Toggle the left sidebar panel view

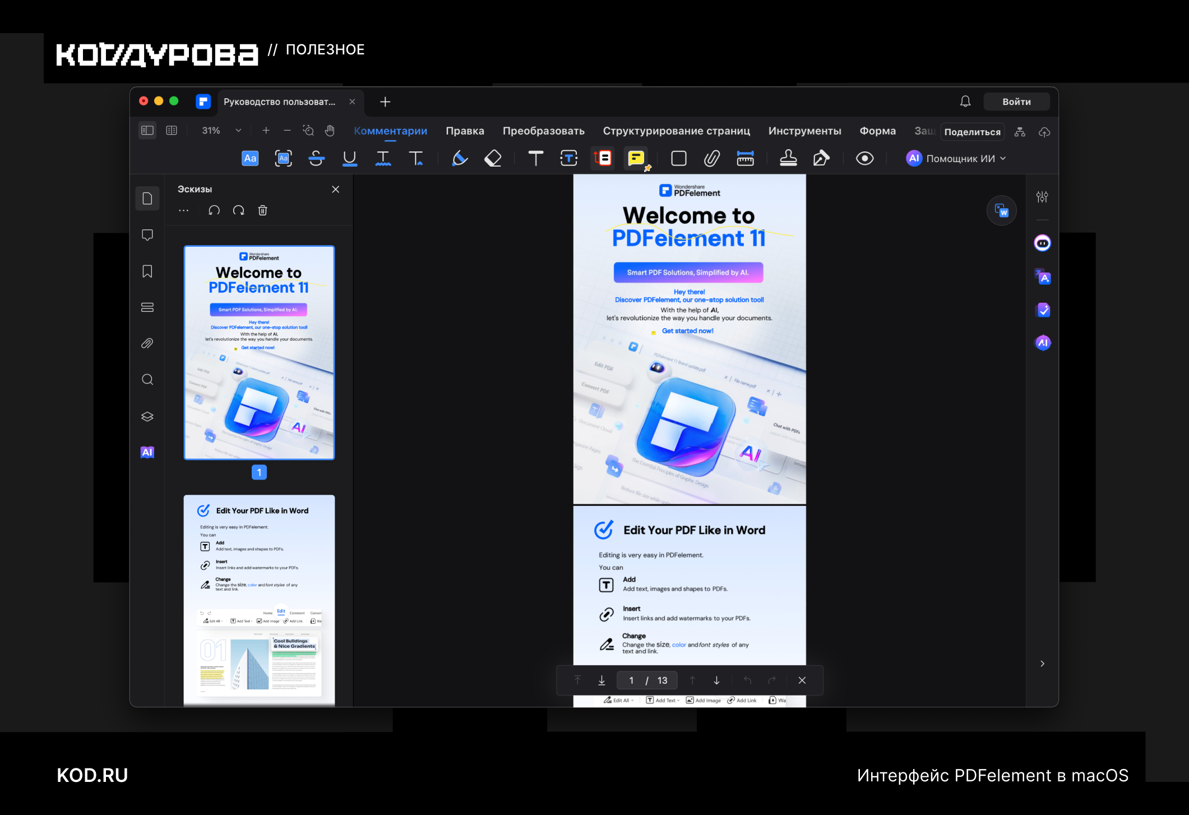point(147,131)
